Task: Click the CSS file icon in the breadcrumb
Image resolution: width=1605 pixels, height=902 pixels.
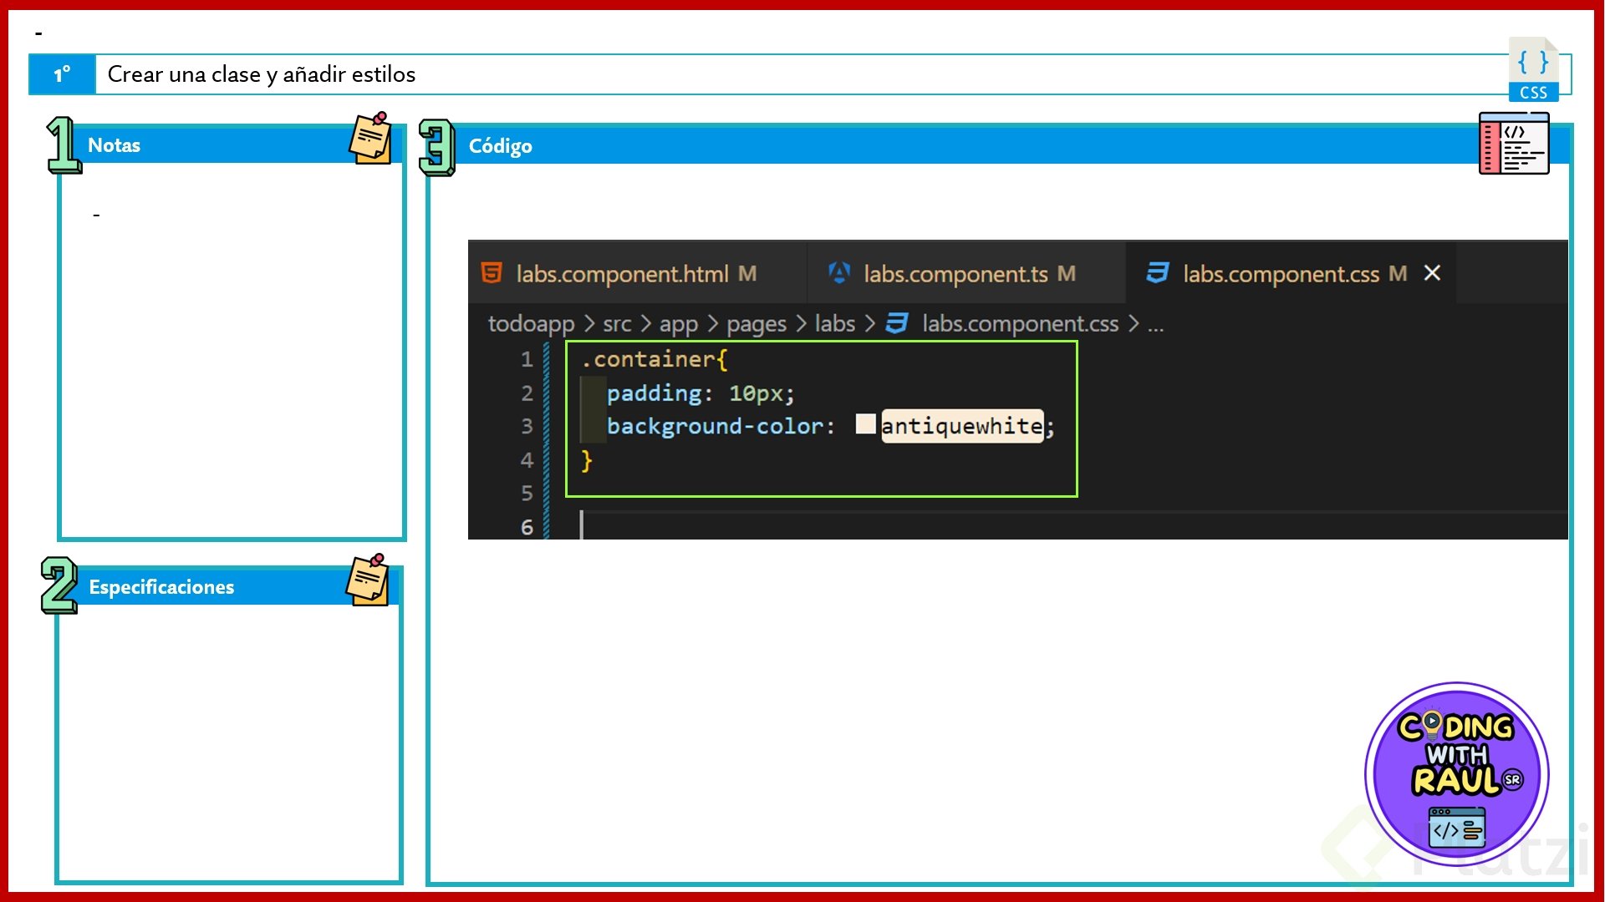Action: coord(896,323)
